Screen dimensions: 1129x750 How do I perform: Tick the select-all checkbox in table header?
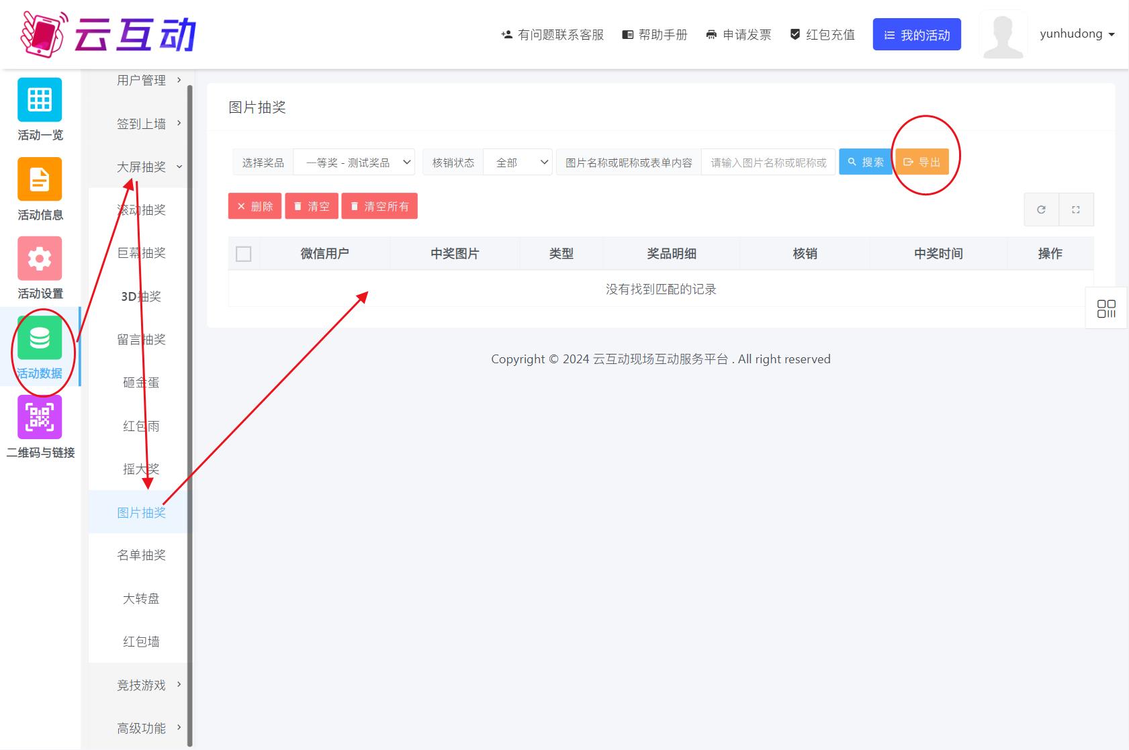tap(244, 254)
